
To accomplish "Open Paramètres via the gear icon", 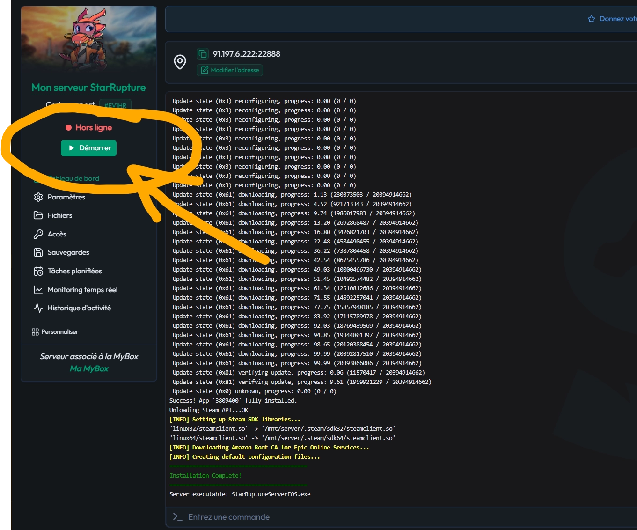I will 38,197.
